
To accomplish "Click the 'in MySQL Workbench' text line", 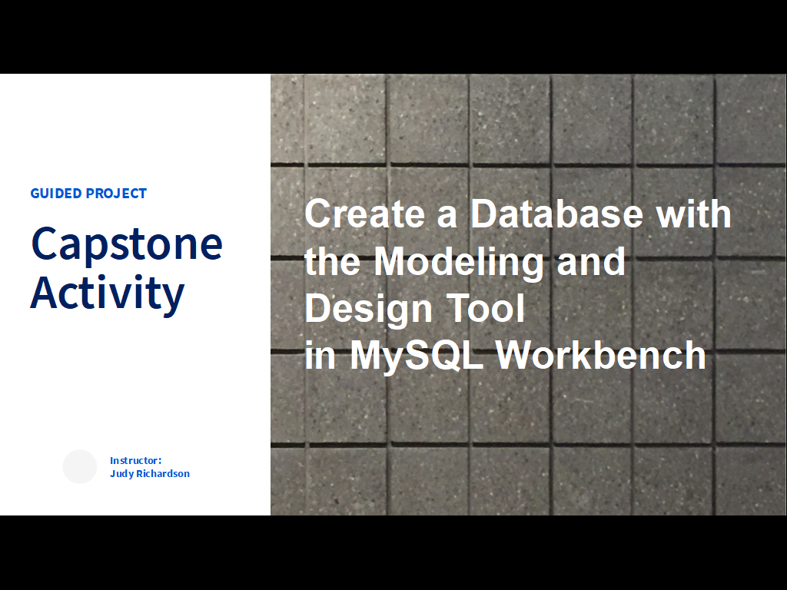I will (x=505, y=356).
